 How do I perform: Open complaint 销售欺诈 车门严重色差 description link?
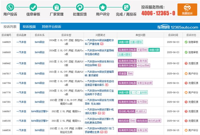(99, 42)
